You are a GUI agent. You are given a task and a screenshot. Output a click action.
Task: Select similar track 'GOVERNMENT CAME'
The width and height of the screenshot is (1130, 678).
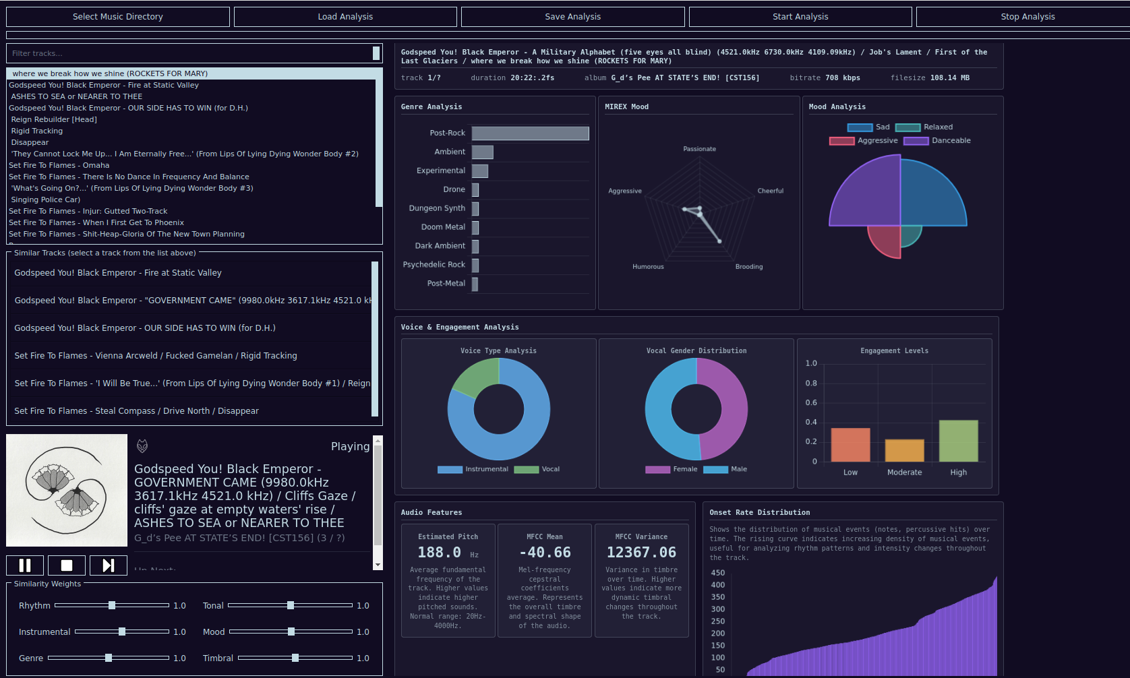(191, 301)
